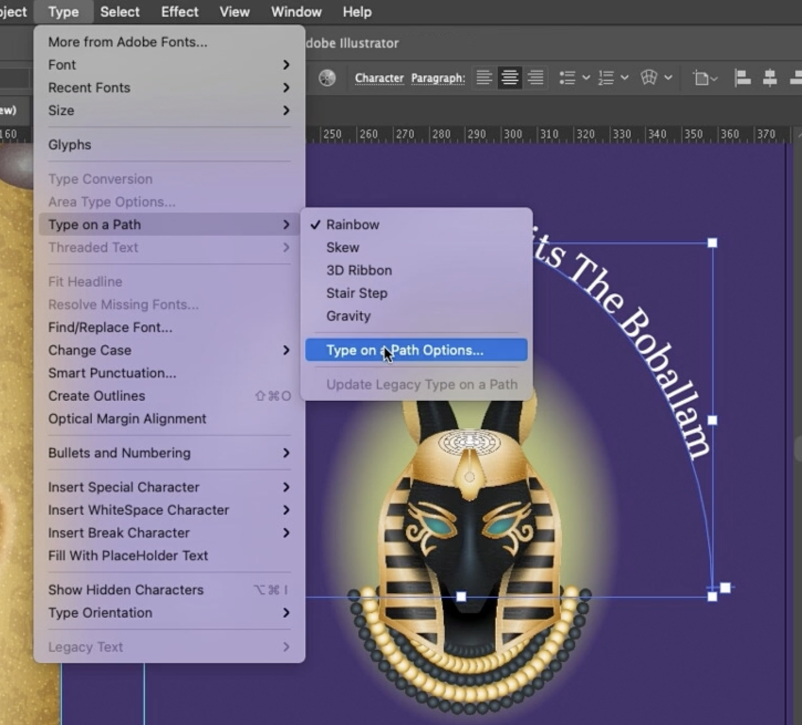Image resolution: width=802 pixels, height=725 pixels.
Task: Expand the Font submenu
Action: pyautogui.click(x=169, y=65)
